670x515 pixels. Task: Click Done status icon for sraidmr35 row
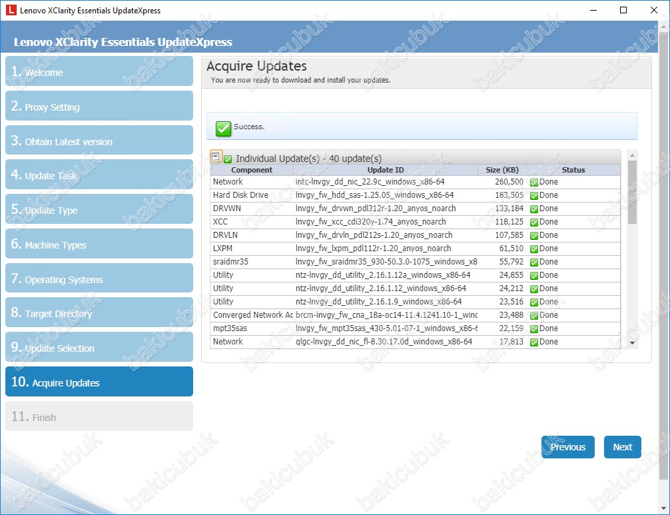533,262
